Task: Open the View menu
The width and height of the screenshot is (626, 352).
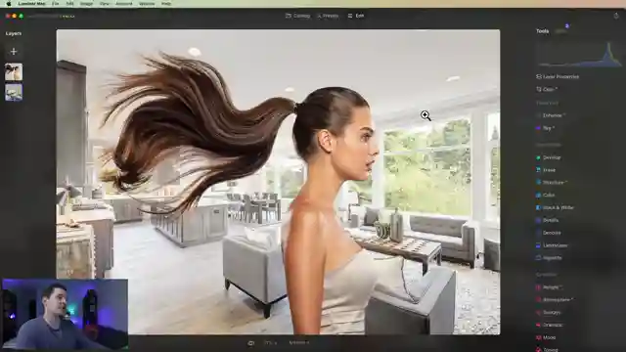Action: coord(105,4)
